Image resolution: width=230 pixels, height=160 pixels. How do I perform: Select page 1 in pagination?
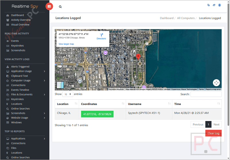208,125
